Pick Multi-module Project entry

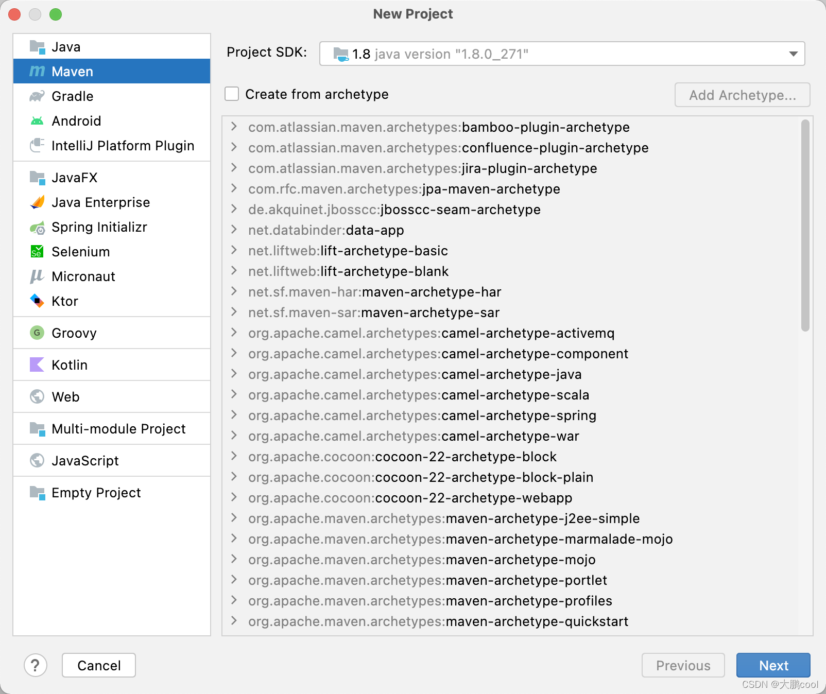112,429
